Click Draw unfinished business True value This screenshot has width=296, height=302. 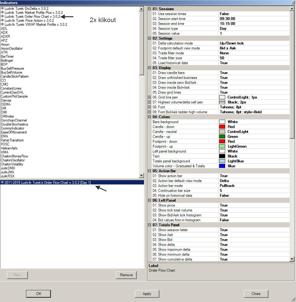click(254, 78)
